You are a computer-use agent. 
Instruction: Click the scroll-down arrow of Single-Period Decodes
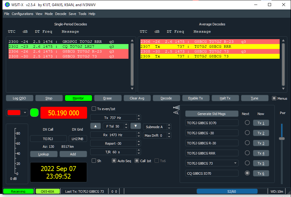[x=132, y=89]
